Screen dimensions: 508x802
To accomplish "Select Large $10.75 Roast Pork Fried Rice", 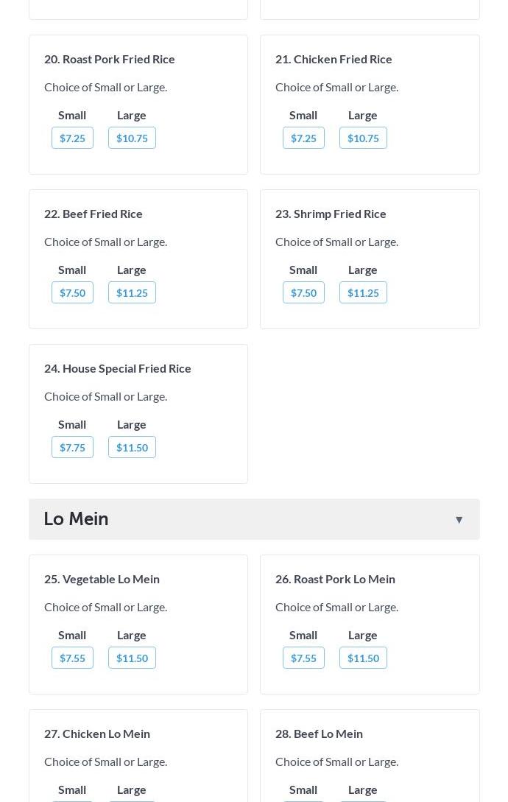I will (132, 138).
